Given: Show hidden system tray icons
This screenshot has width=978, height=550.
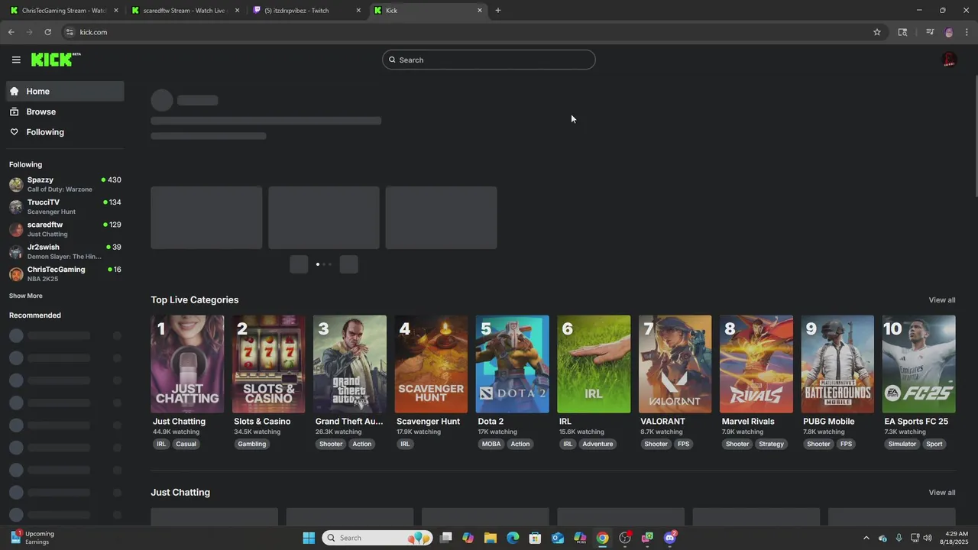Looking at the screenshot, I should [x=866, y=538].
